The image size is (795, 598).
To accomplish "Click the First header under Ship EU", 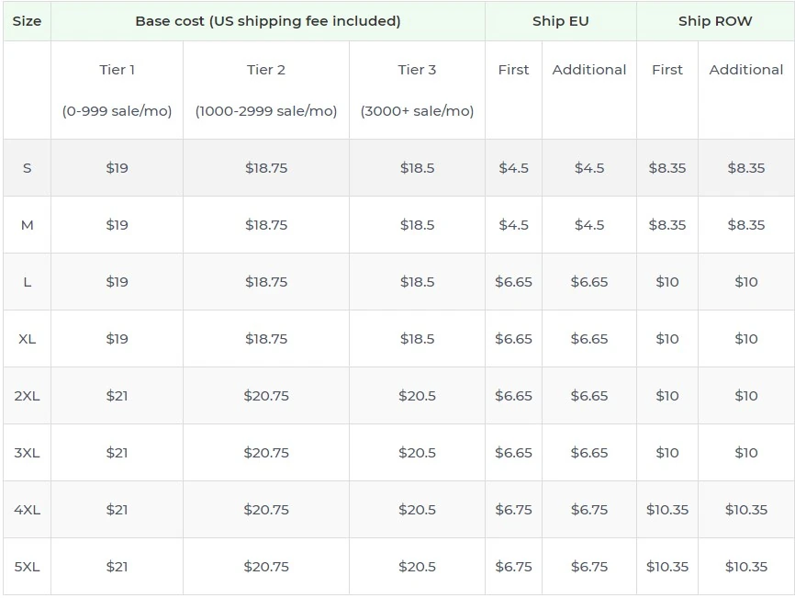I will click(x=513, y=69).
